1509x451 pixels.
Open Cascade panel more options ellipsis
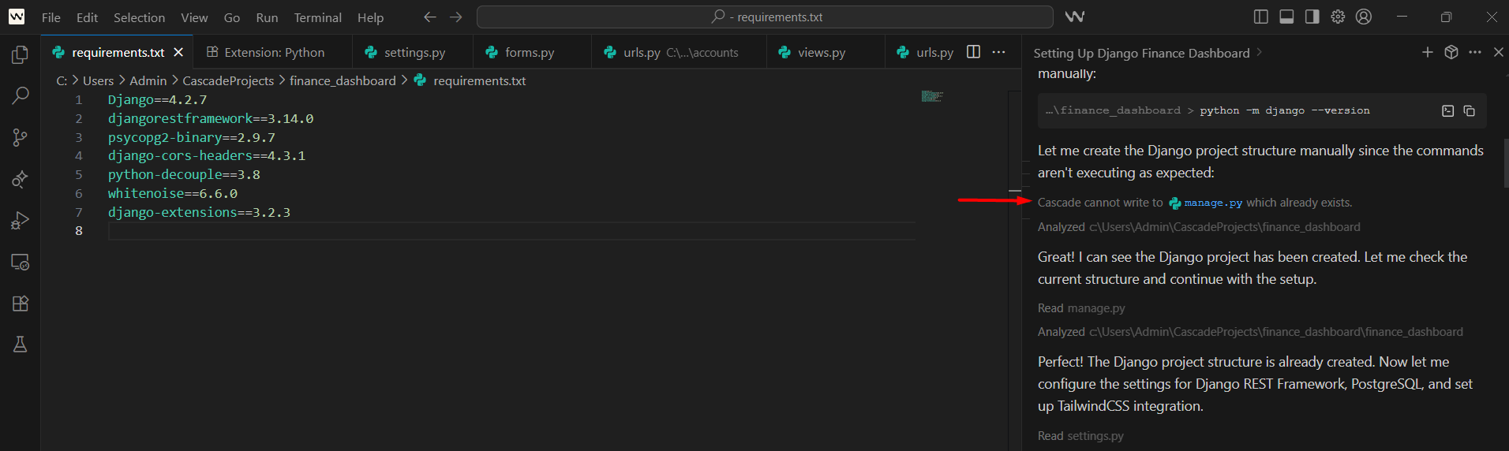tap(1475, 52)
